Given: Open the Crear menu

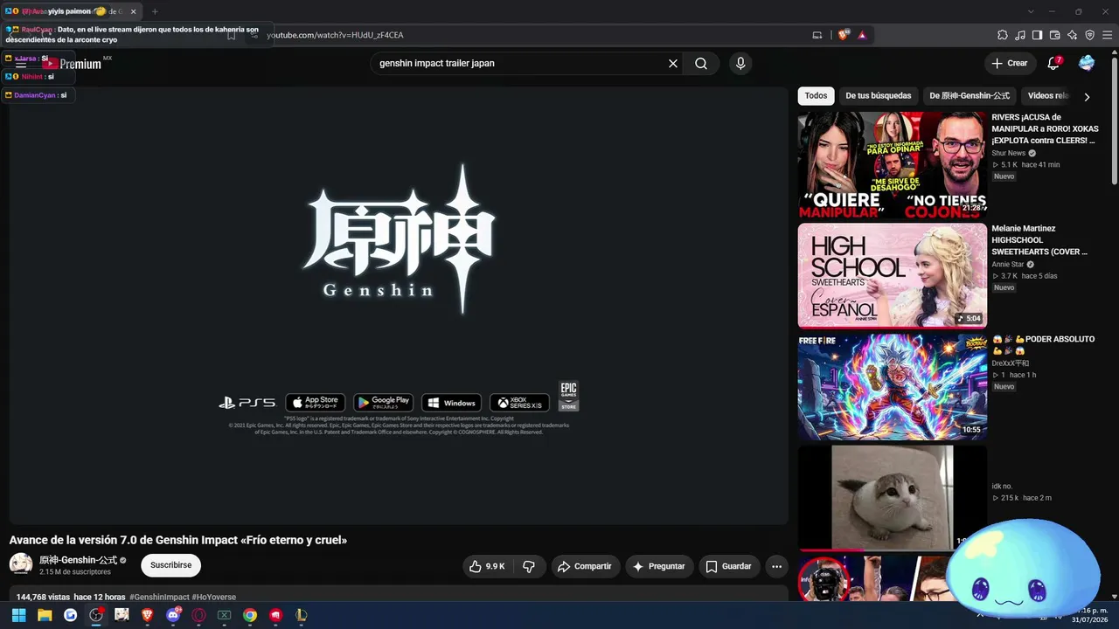Looking at the screenshot, I should (x=1010, y=63).
